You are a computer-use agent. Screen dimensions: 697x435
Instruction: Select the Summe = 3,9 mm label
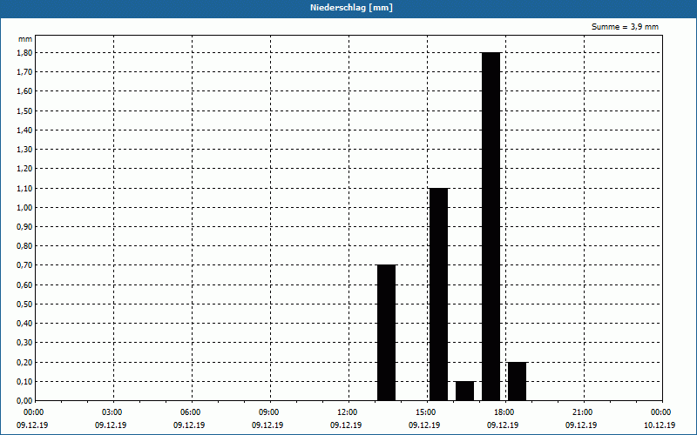(625, 27)
